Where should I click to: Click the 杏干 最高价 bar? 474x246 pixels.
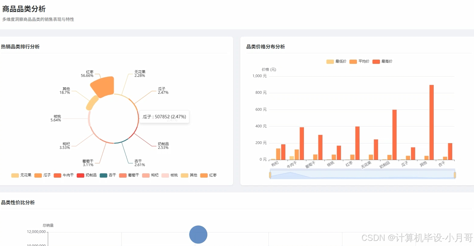pyautogui.click(x=450, y=151)
